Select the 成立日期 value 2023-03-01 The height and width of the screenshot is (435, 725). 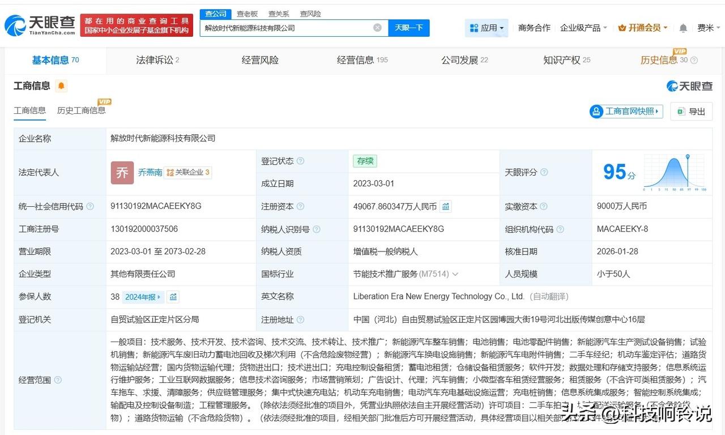(374, 184)
